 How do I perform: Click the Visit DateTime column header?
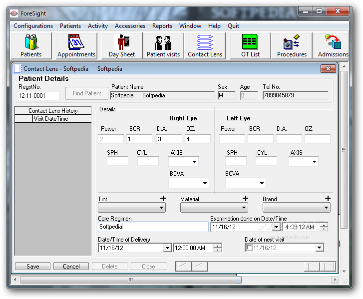point(62,119)
